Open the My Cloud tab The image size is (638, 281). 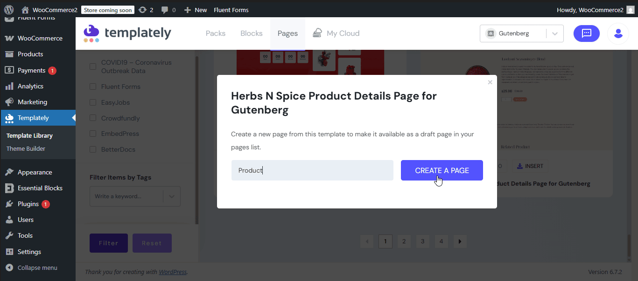336,33
